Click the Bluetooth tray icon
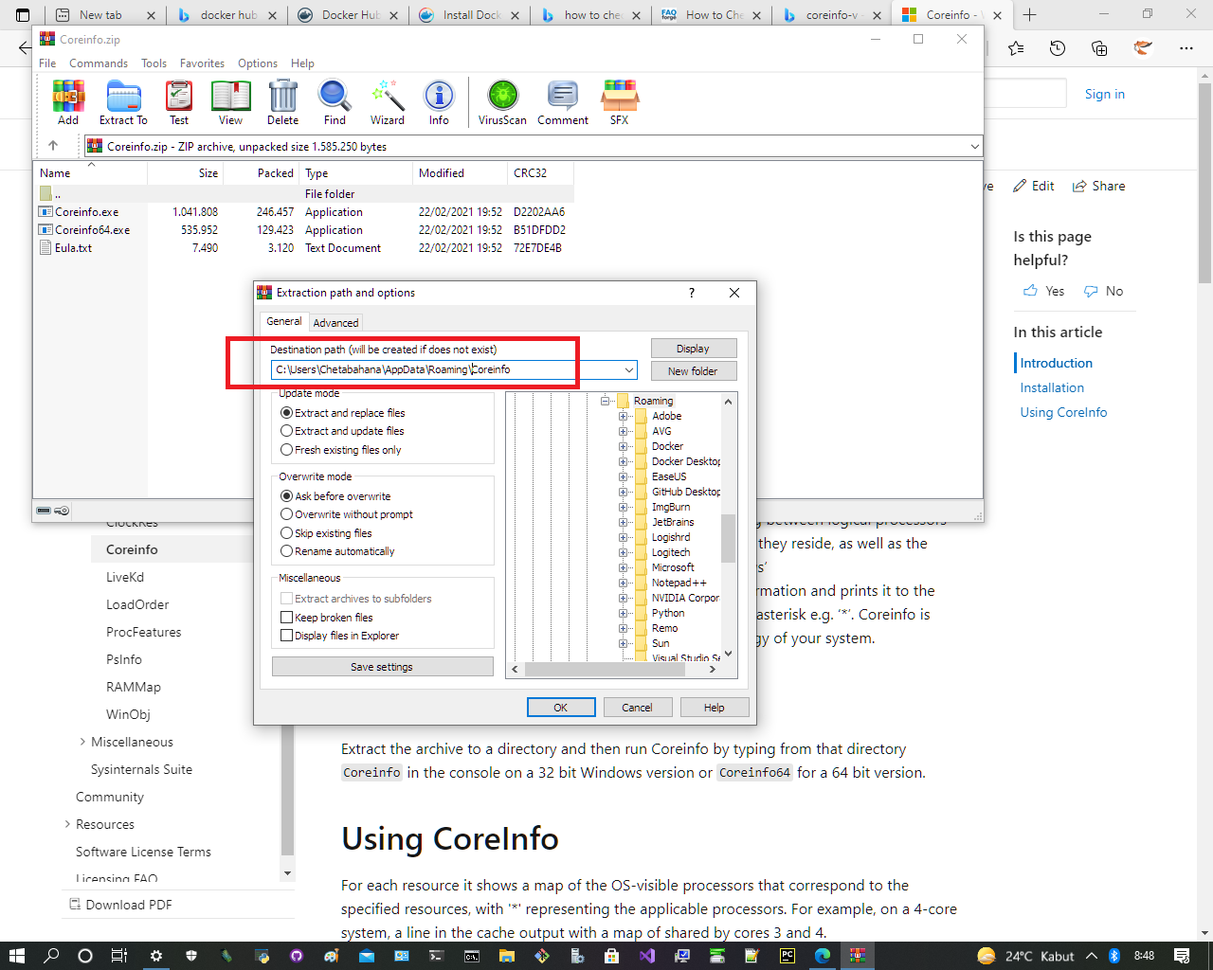Image resolution: width=1213 pixels, height=970 pixels. click(1115, 956)
